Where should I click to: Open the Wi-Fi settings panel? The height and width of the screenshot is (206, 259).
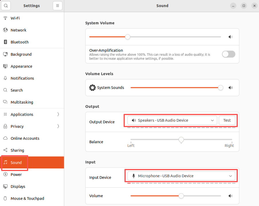point(32,18)
